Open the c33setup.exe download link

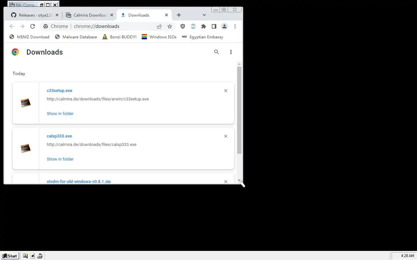[59, 91]
